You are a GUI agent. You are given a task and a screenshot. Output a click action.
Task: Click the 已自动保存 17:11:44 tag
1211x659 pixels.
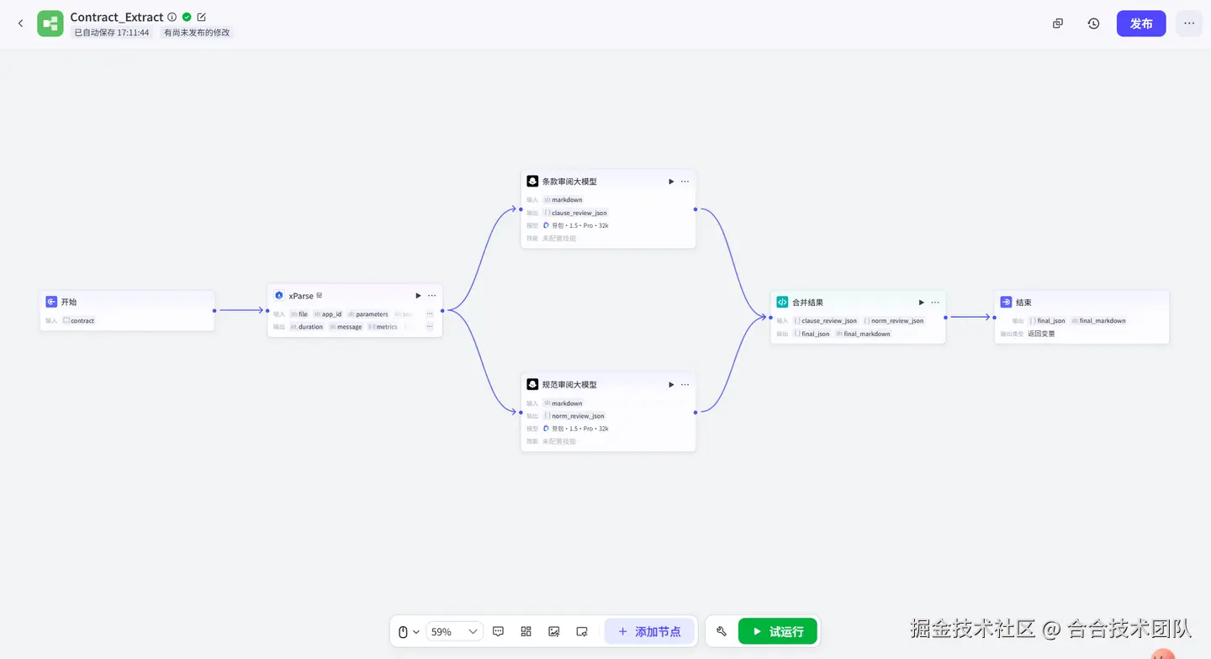(x=112, y=33)
